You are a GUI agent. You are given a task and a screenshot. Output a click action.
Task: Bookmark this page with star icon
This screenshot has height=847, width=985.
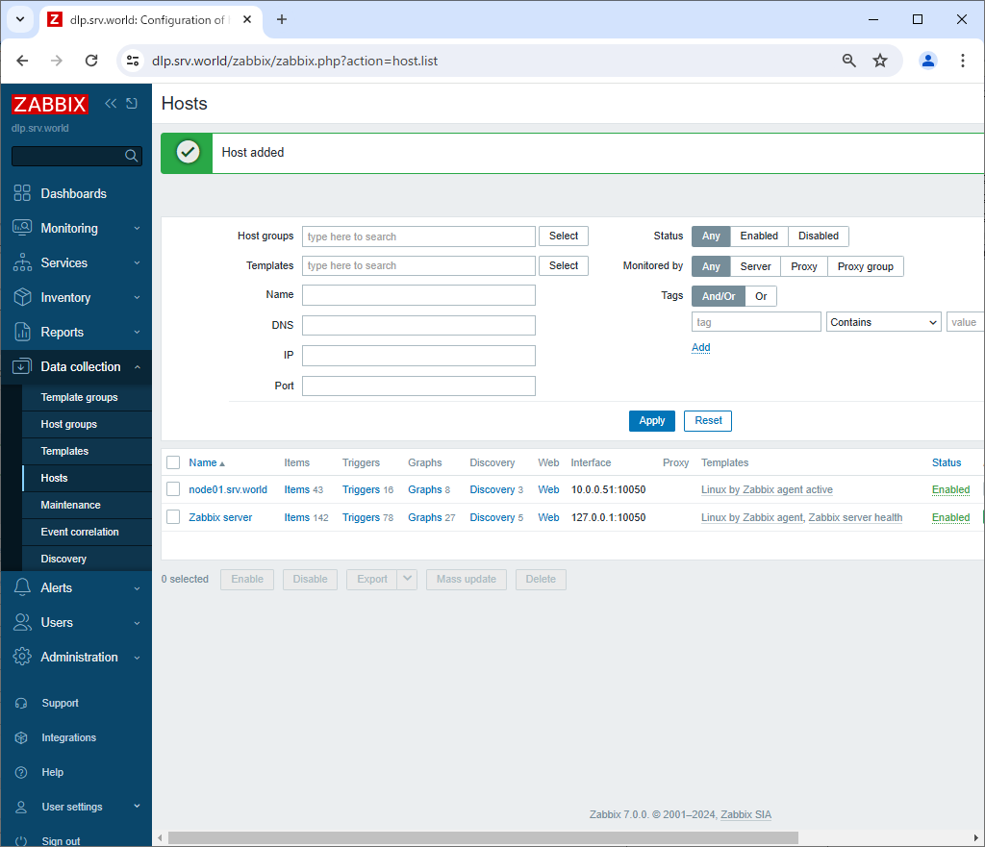click(x=880, y=61)
